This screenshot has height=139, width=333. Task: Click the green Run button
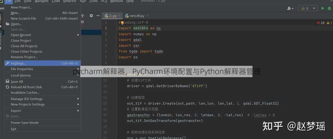tap(322, 8)
